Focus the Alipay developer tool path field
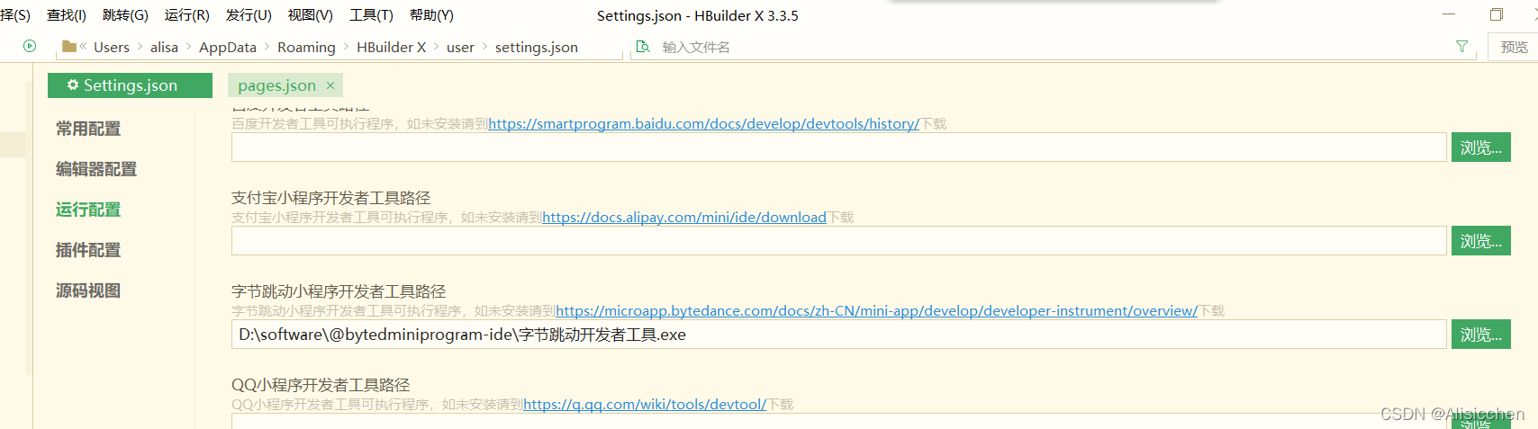1538x429 pixels. coord(838,241)
